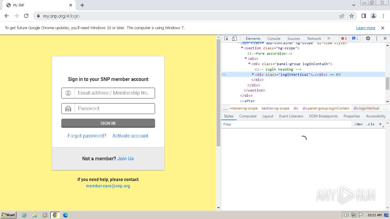Add new style rule plus icon
The height and width of the screenshot is (219, 390).
[380, 124]
